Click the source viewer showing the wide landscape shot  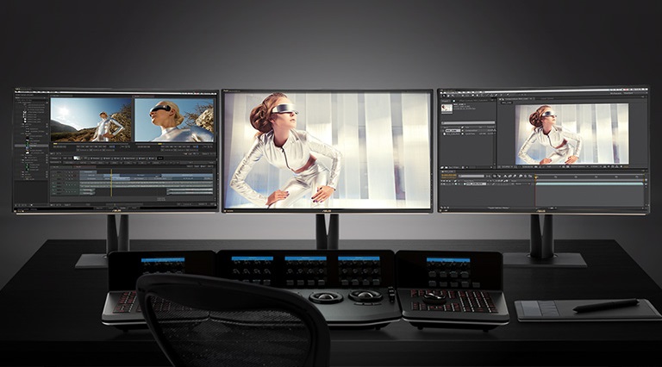(91, 120)
